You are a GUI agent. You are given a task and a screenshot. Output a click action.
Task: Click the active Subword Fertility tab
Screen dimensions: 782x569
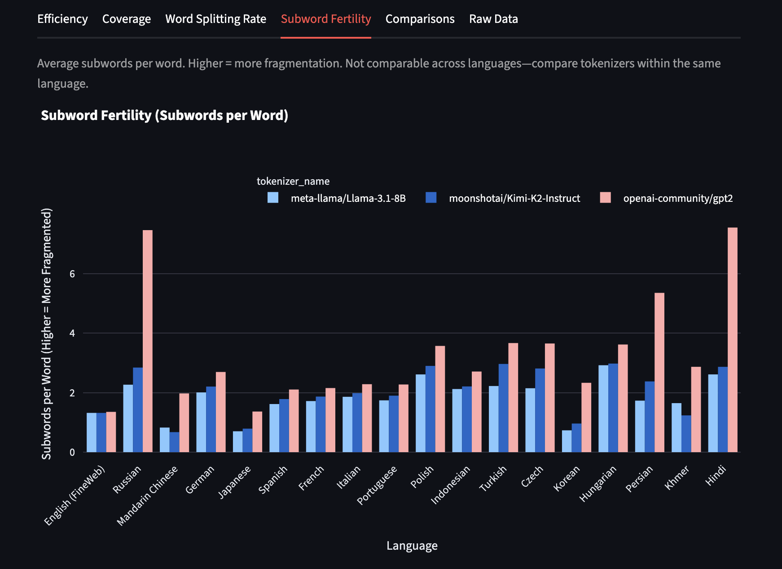(325, 19)
